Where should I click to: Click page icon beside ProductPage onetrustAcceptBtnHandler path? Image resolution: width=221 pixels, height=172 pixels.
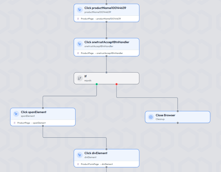point(78,53)
